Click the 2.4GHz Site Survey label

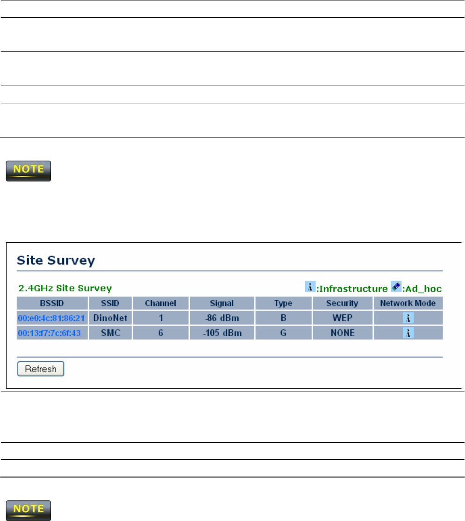click(x=64, y=288)
